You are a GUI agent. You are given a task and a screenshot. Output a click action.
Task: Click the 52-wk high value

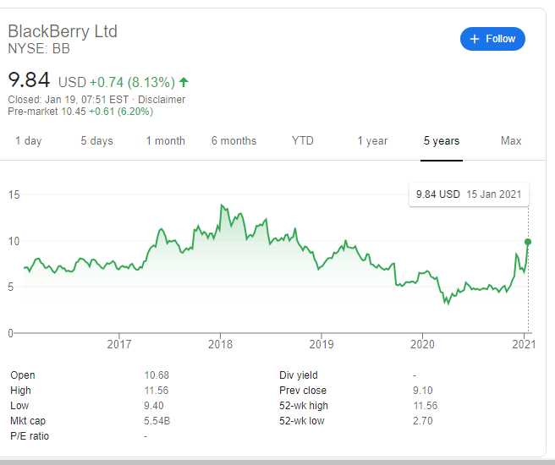click(426, 406)
